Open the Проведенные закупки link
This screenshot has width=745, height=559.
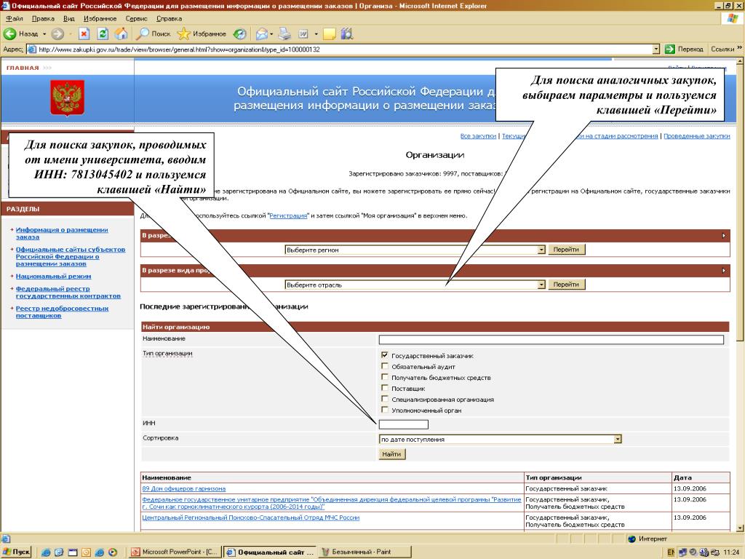pos(696,136)
